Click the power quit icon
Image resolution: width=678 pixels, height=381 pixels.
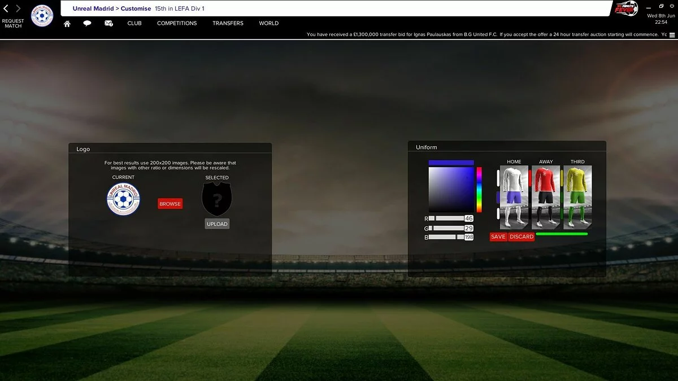[671, 6]
